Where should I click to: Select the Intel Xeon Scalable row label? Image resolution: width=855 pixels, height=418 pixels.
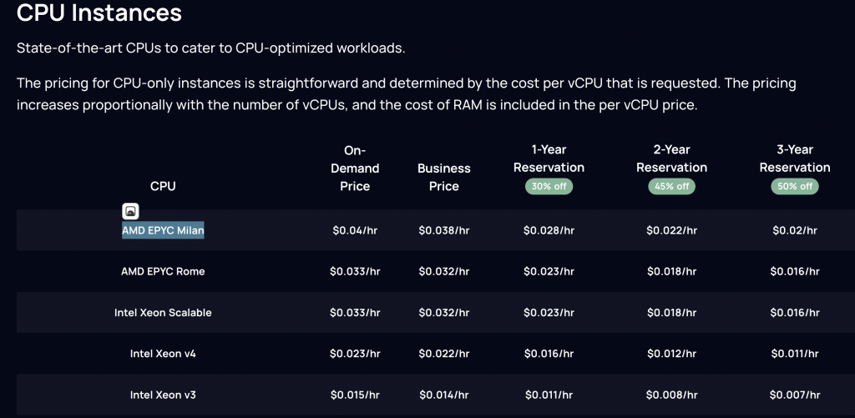(163, 313)
